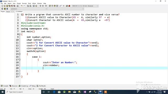Open the Find Results bottom tab
The width and height of the screenshot is (168, 94).
(41, 86)
